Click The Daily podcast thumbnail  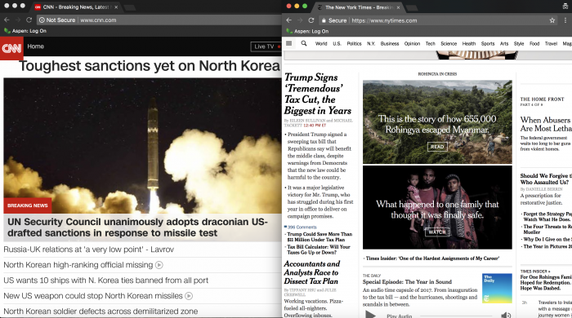point(497,288)
